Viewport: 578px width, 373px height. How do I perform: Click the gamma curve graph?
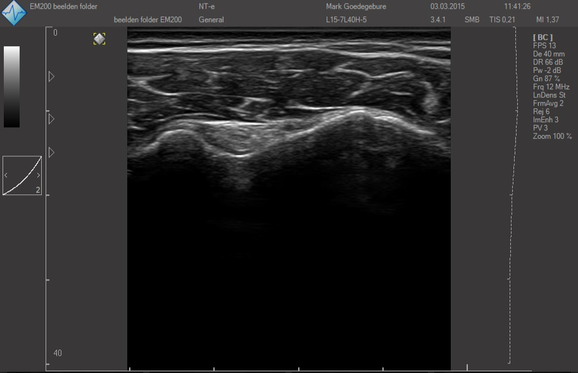coord(22,175)
